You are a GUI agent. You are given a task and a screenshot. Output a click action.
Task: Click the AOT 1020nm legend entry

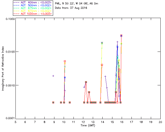33,14
